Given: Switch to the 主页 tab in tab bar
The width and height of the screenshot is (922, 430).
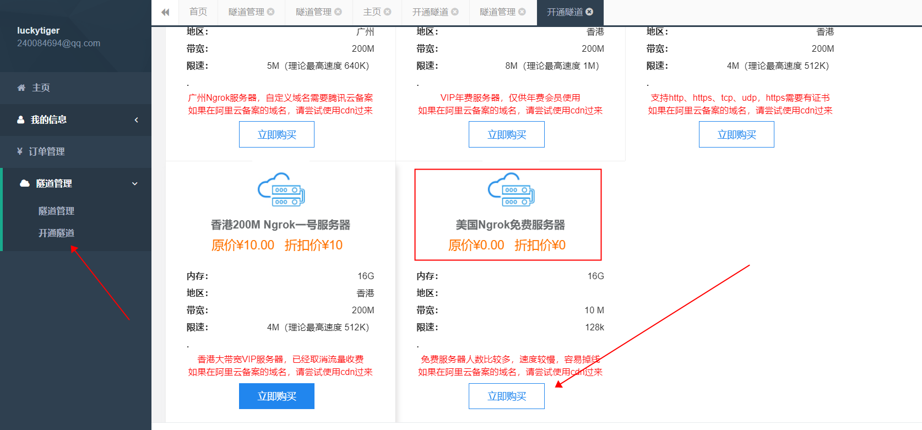Looking at the screenshot, I should coord(372,12).
